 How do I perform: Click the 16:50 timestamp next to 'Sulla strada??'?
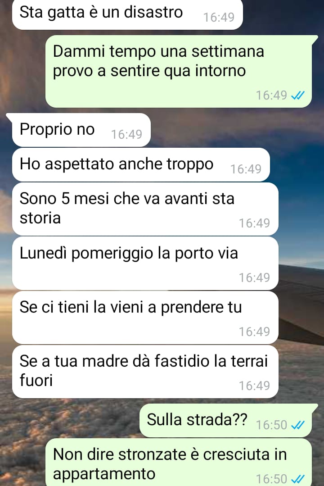click(x=272, y=425)
